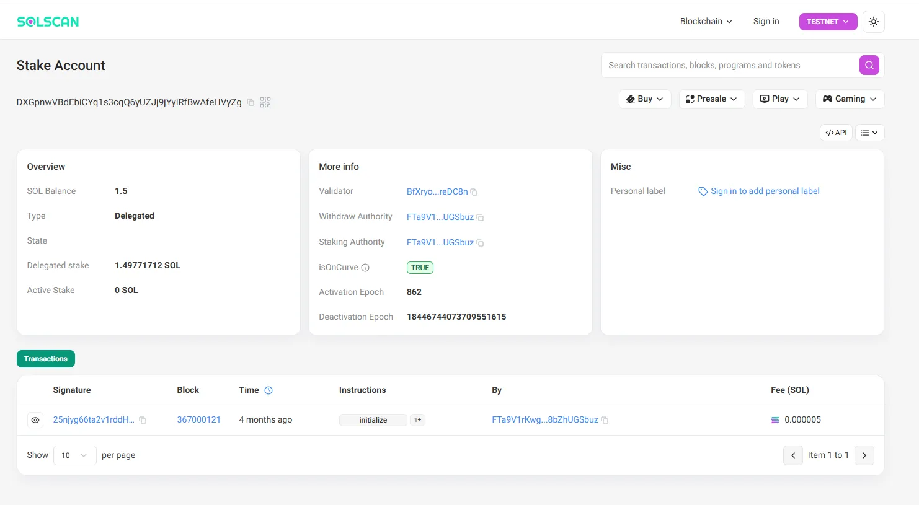Image resolution: width=919 pixels, height=505 pixels.
Task: Copy the transaction signature 25njyg66ta2v1rddH
Action: tap(143, 420)
